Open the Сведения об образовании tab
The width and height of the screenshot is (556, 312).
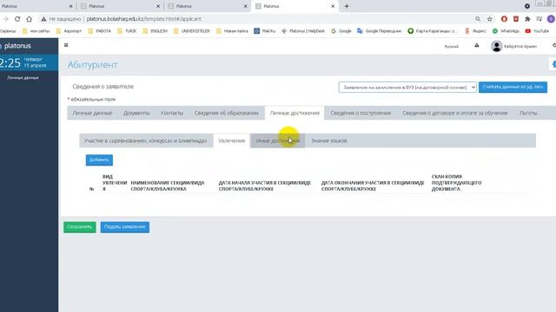226,114
